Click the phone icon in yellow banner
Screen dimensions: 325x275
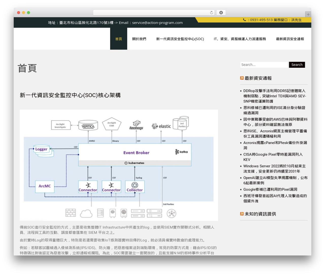[245, 20]
